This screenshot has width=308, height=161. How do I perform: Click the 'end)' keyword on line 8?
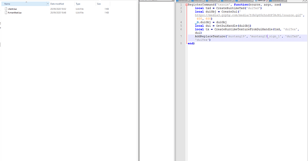tap(191, 43)
